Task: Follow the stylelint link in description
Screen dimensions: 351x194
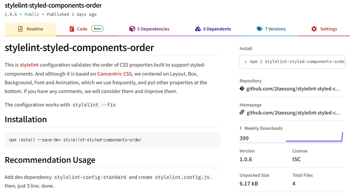Action: [x=29, y=65]
